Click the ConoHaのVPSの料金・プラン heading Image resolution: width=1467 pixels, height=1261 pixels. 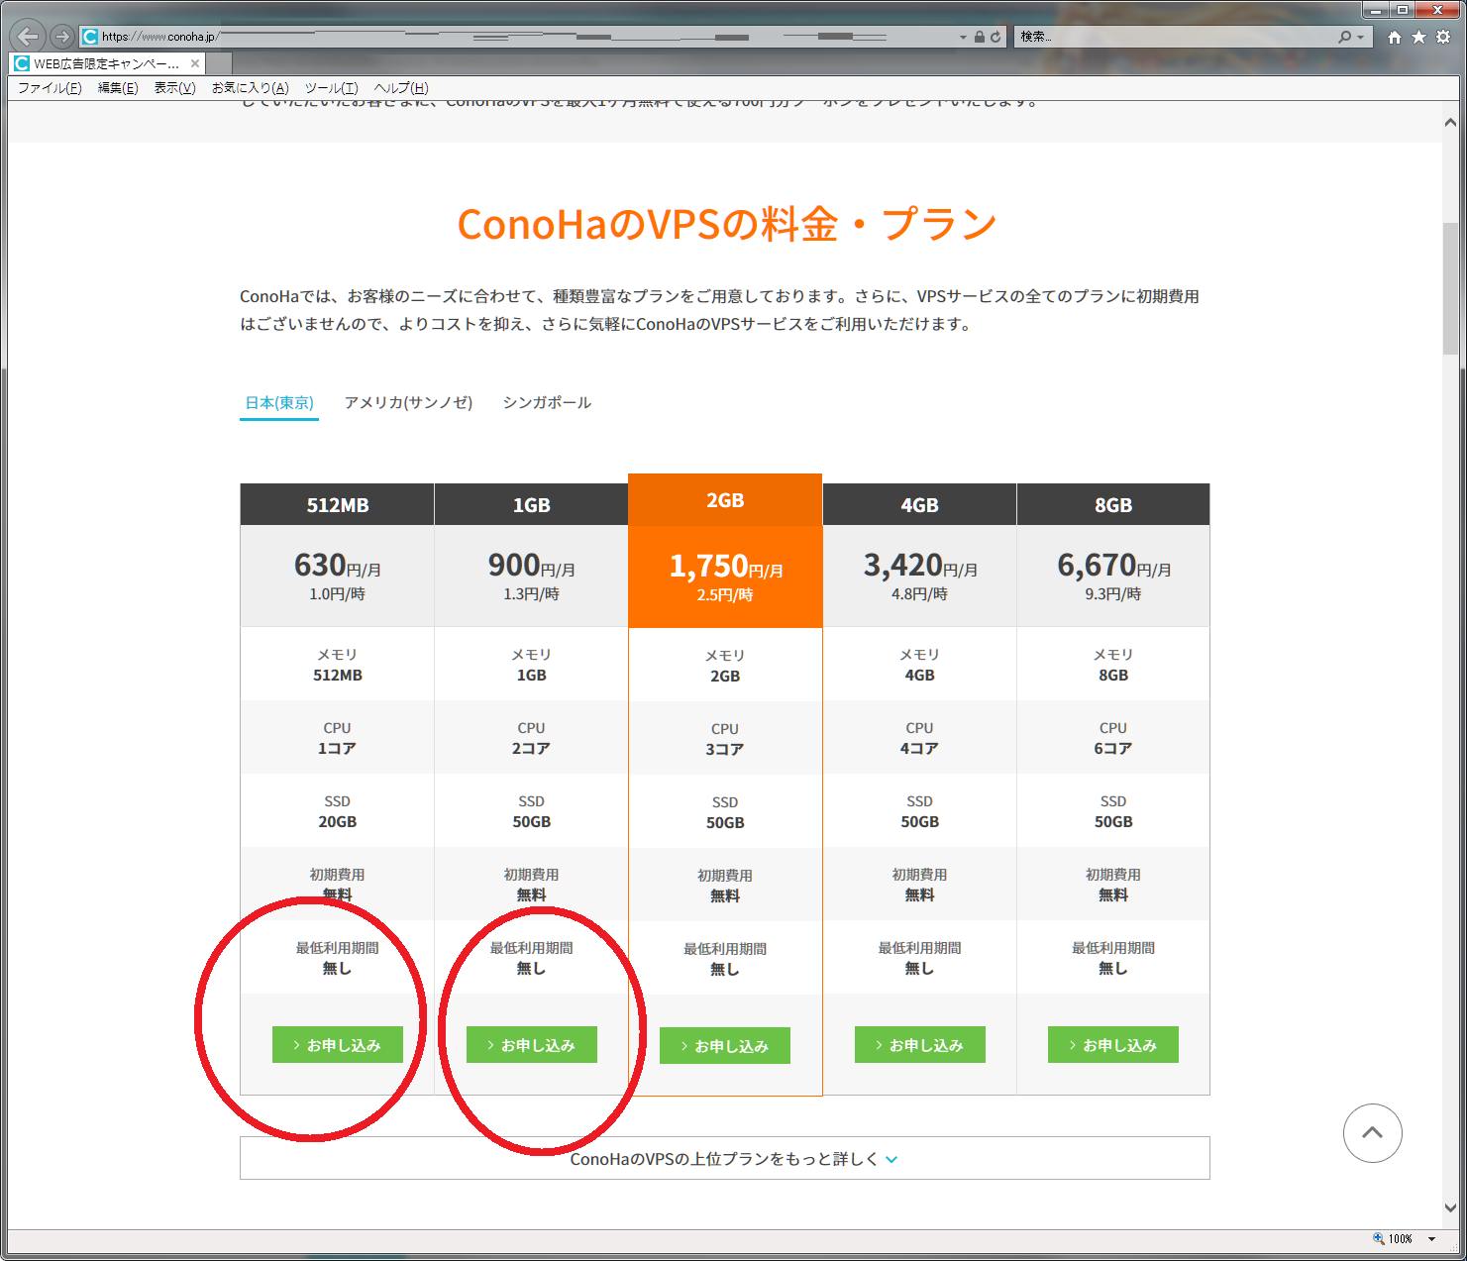[727, 224]
